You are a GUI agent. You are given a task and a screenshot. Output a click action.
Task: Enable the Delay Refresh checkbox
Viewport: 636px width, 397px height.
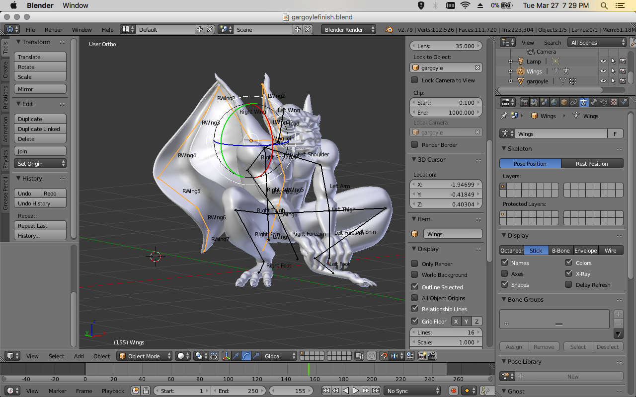pos(569,284)
